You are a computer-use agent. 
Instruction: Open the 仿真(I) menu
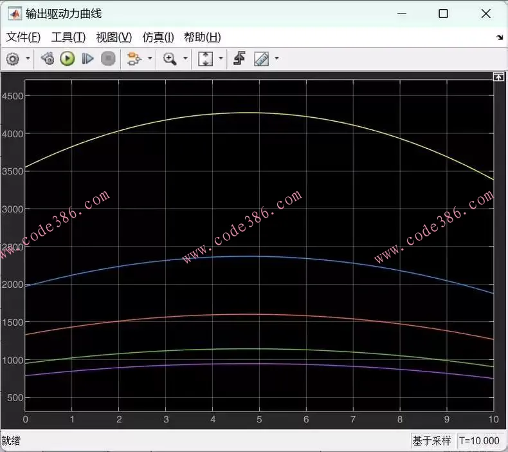point(158,37)
